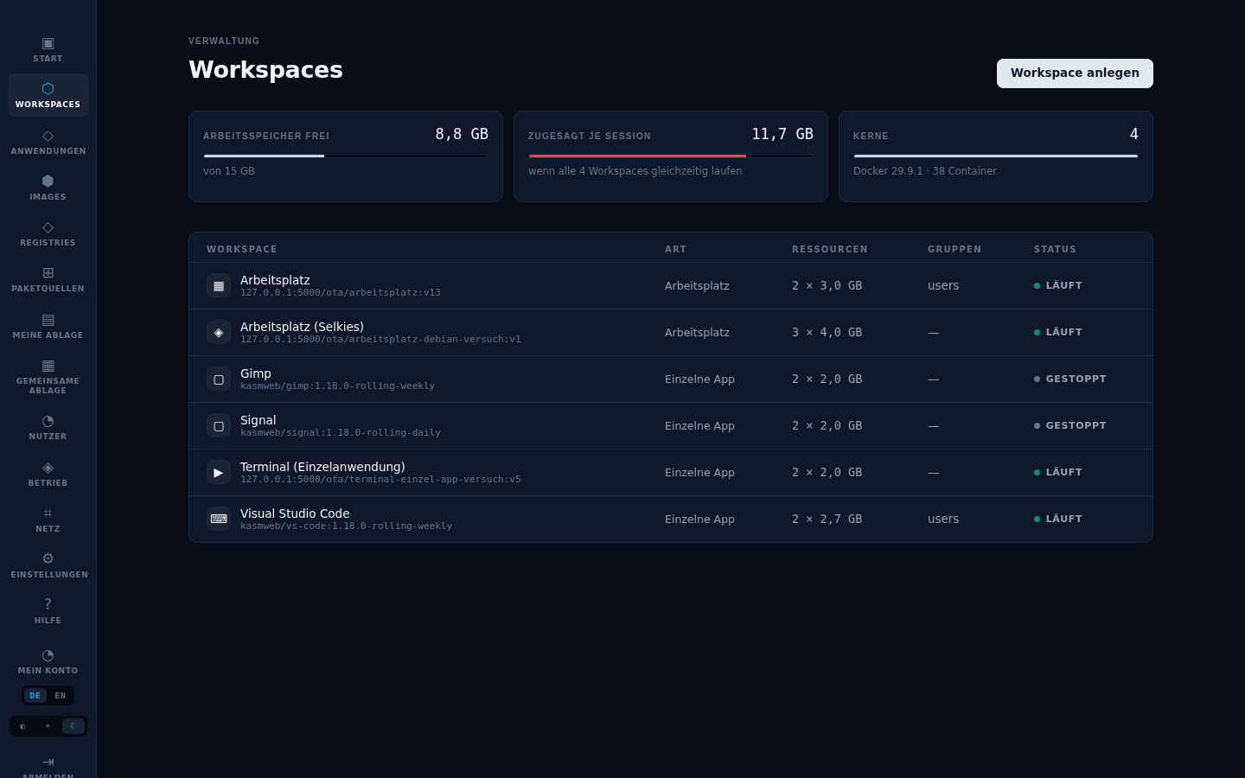Select the light theme sun option
1245x778 pixels.
click(x=48, y=726)
